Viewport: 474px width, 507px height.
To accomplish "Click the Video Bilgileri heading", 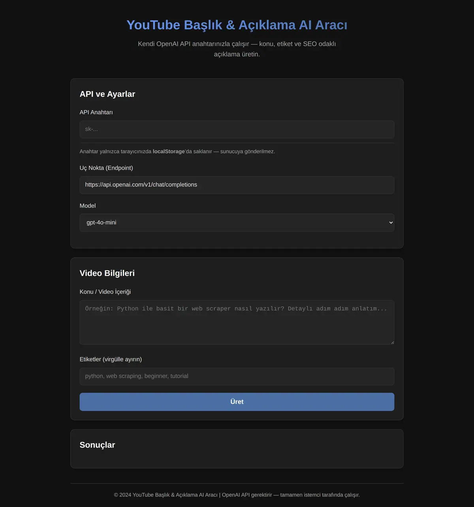I will (x=107, y=273).
